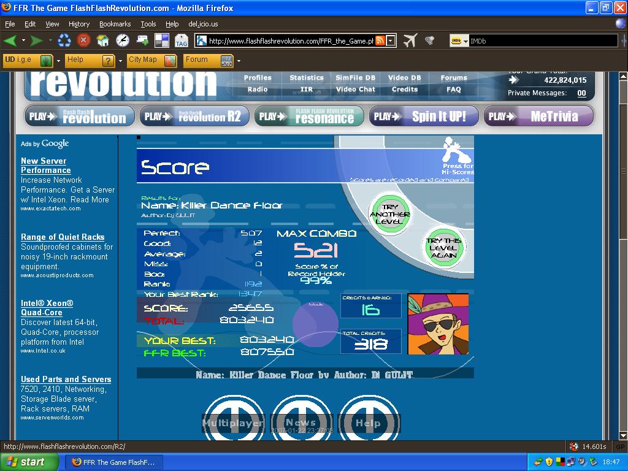
Task: Click in the IMDb search input field
Action: 543,41
